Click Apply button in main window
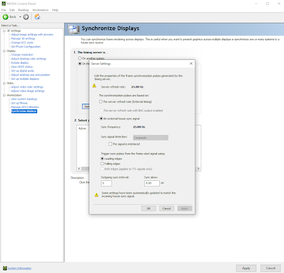This screenshot has height=273, width=284. [x=246, y=268]
